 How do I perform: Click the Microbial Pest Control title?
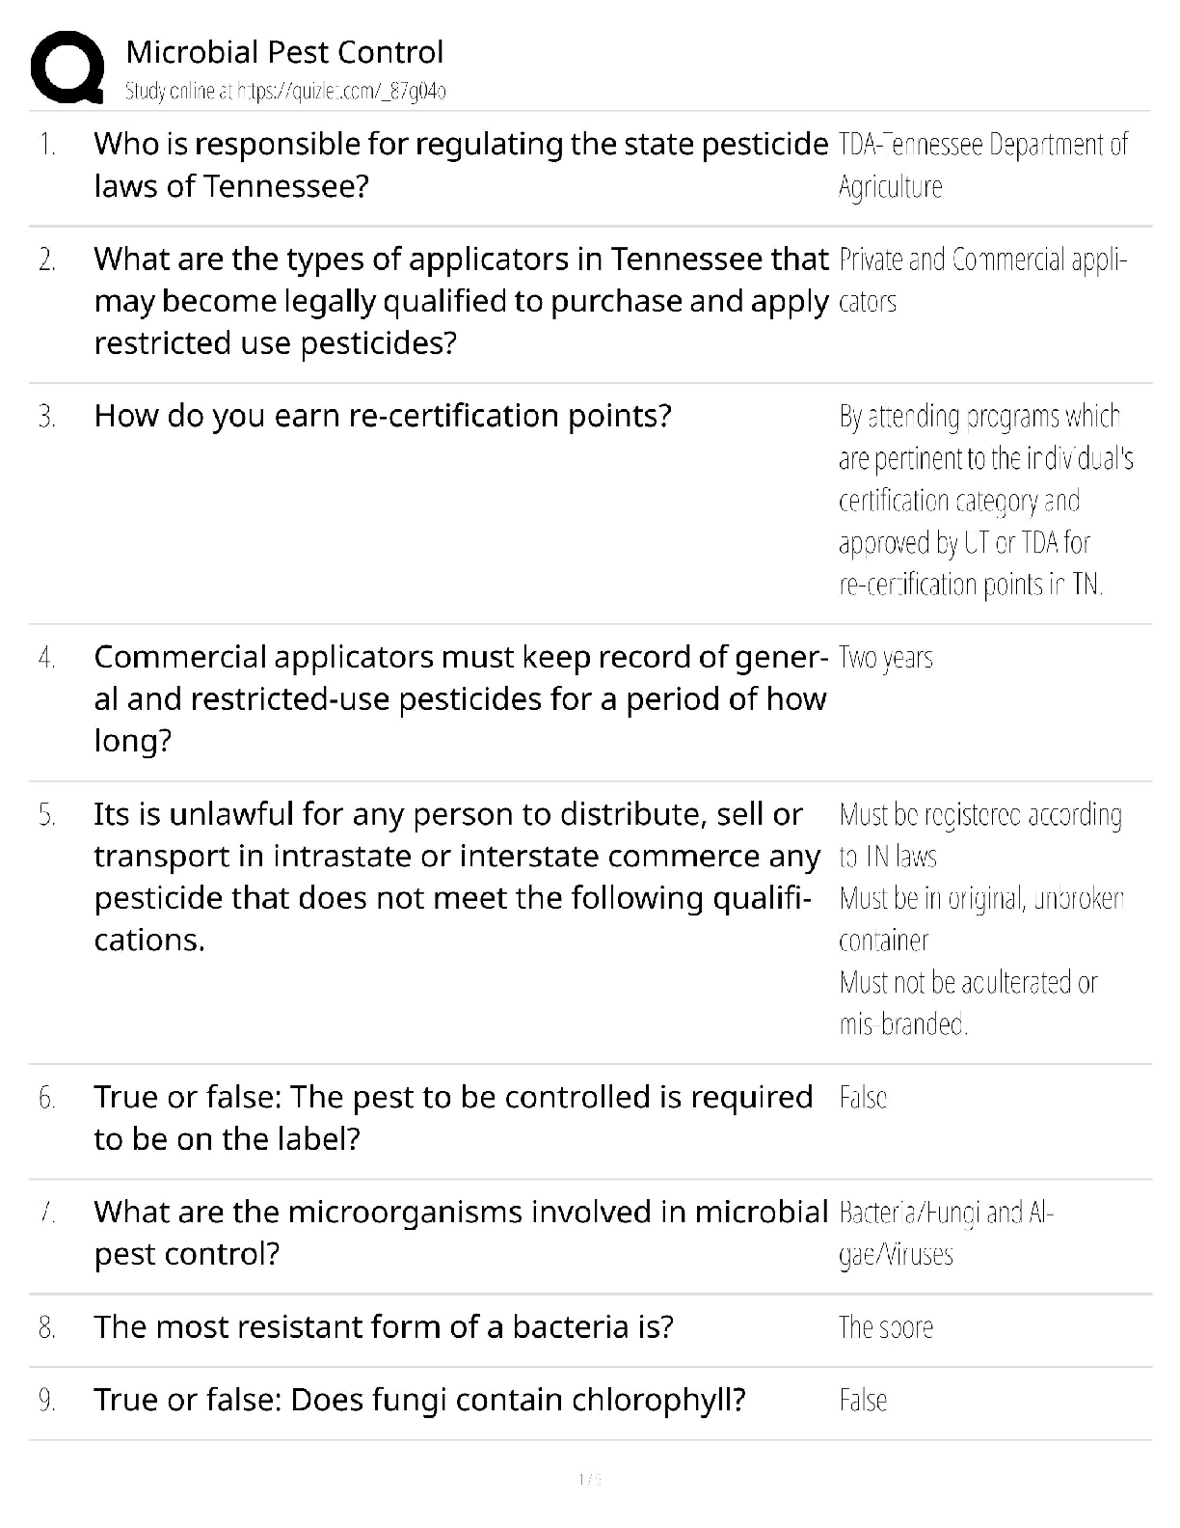pyautogui.click(x=284, y=52)
